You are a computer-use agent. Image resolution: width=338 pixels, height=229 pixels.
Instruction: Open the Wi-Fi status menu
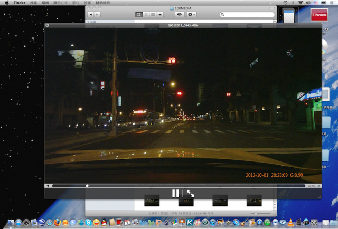301,3
